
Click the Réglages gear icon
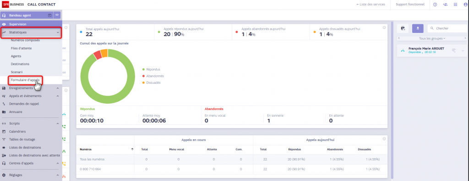pos(4,175)
